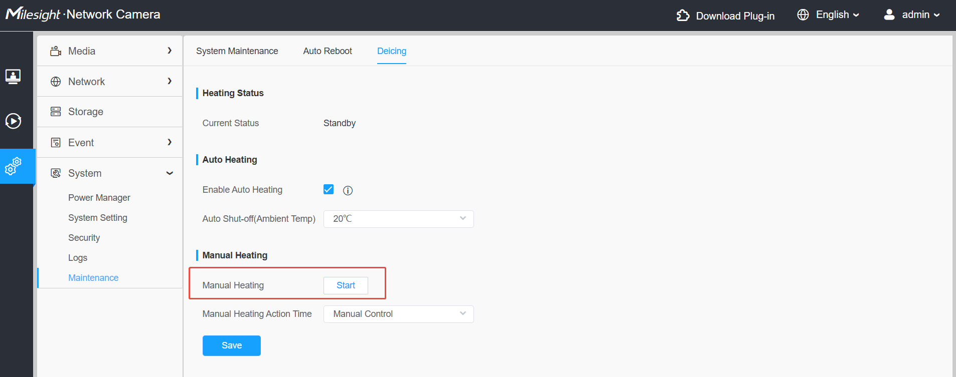Open the Manual Heating Action Time dropdown

(x=399, y=314)
